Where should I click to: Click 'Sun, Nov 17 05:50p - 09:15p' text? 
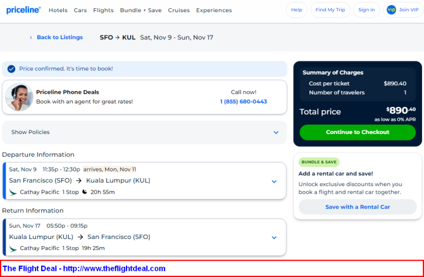(x=48, y=226)
